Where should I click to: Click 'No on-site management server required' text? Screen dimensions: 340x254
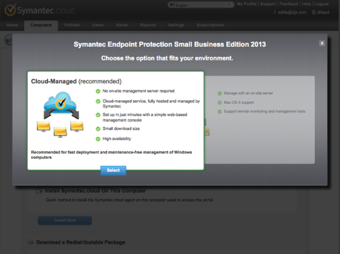(138, 91)
